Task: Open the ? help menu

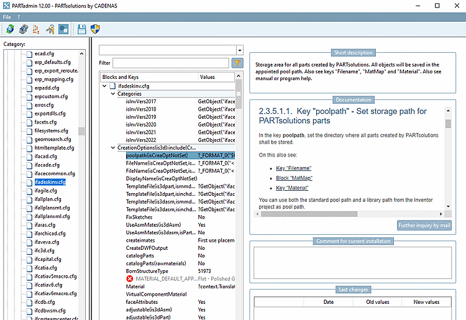Action: (x=18, y=16)
